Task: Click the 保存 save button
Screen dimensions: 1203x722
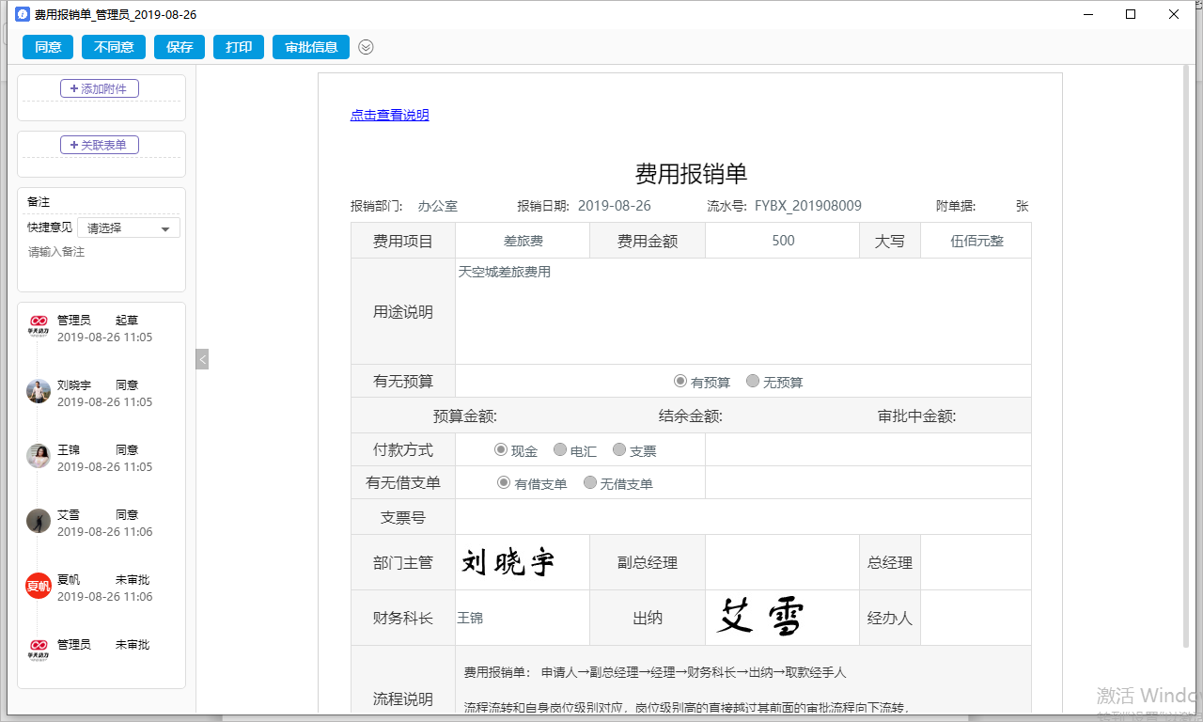Action: click(x=179, y=46)
